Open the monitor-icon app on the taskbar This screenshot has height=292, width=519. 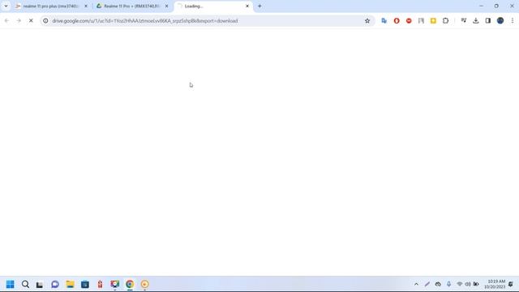tap(115, 284)
